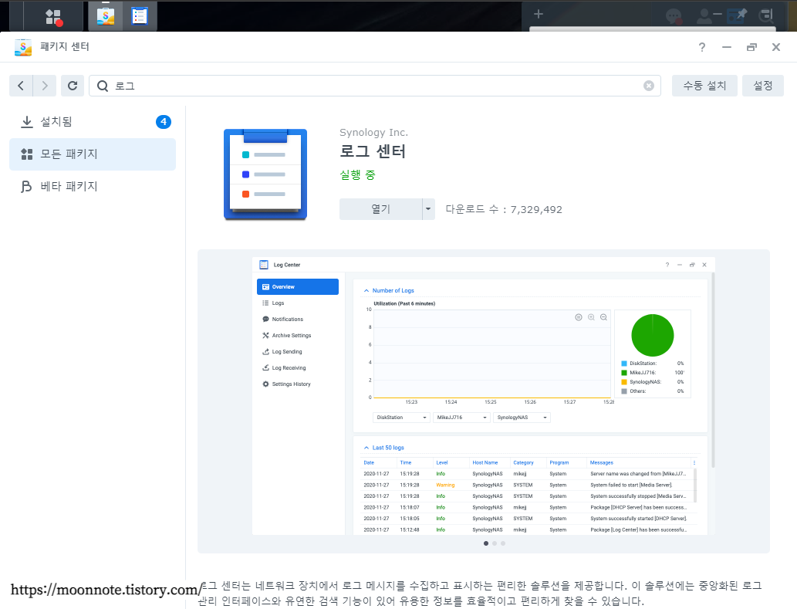797x609 pixels.
Task: Click the download count 7,329,492 text
Action: [x=504, y=209]
